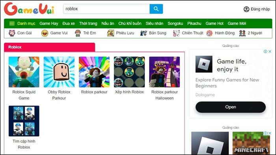Open Obby Roblox Parkour thumbnail
The height and width of the screenshot is (155, 276).
point(59,72)
